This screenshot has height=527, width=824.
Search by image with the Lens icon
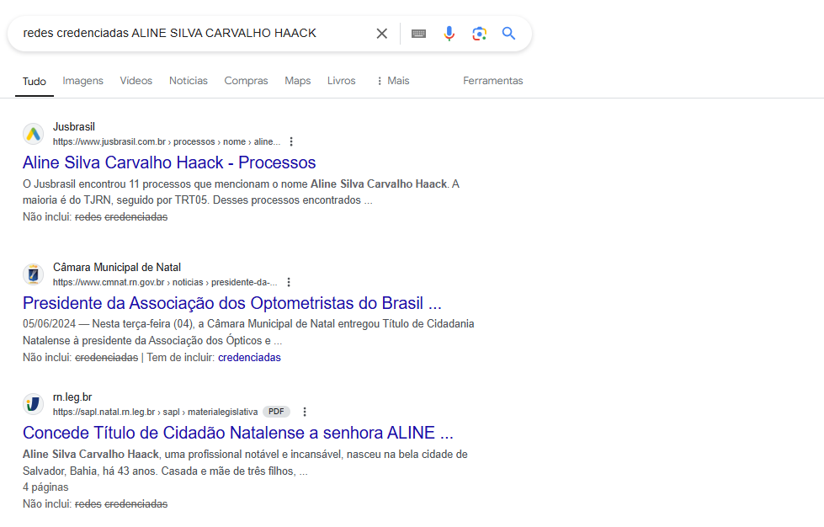479,34
